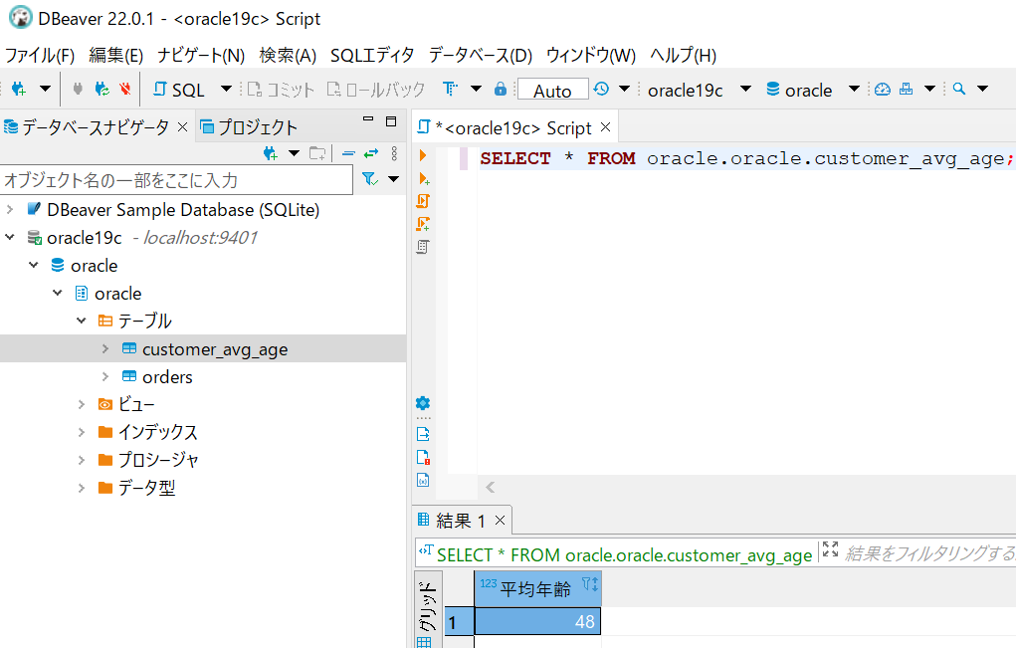Click the object name filter input field
1016x648 pixels.
[x=176, y=179]
